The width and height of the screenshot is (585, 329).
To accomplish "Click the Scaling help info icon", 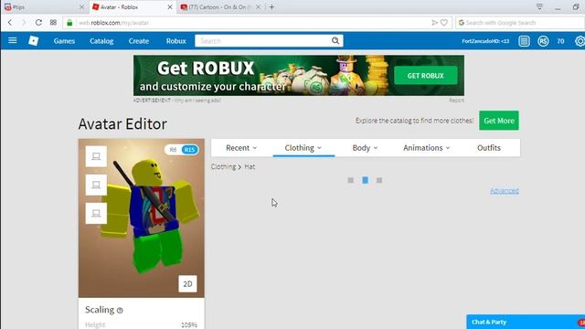I will click(x=120, y=311).
